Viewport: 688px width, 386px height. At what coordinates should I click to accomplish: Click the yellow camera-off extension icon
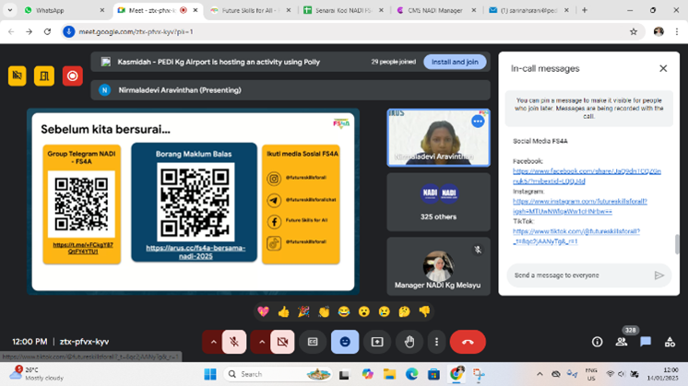tap(18, 76)
